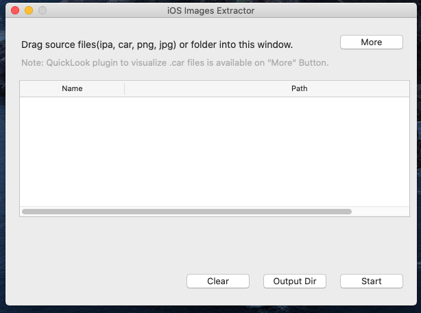The width and height of the screenshot is (421, 313).
Task: Open the Output Dir chooser
Action: coord(295,281)
